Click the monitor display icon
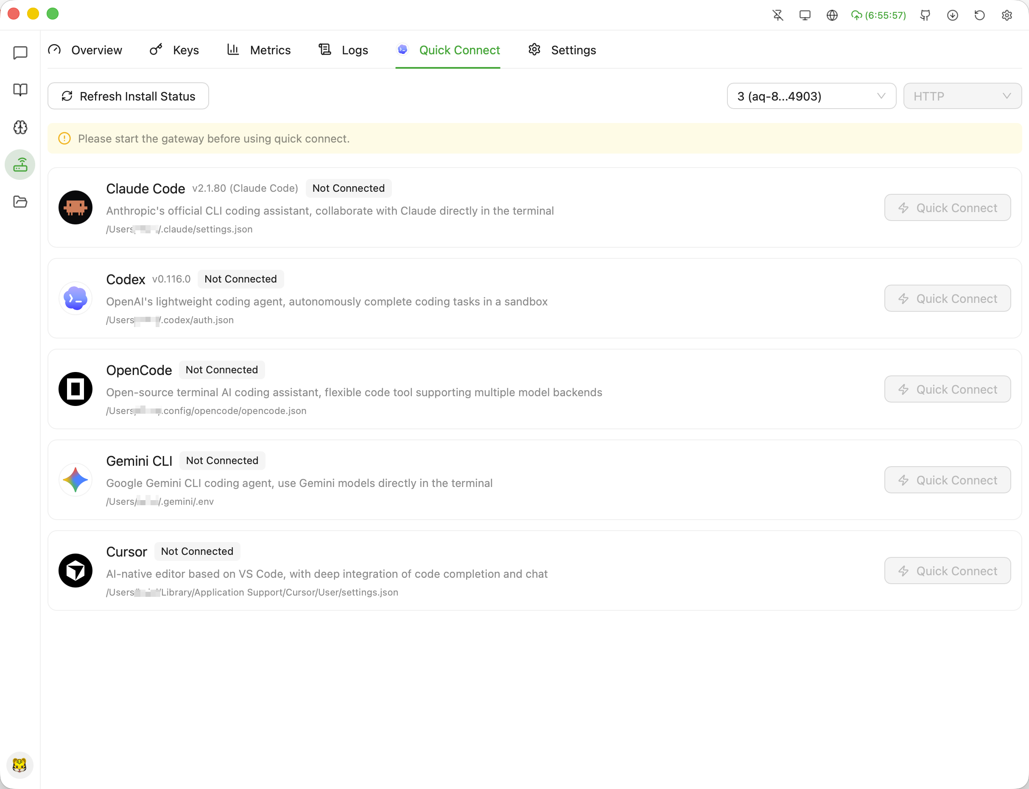Viewport: 1029px width, 789px height. [x=805, y=16]
